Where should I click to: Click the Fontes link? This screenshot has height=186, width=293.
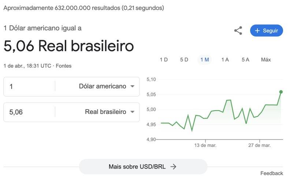click(63, 66)
